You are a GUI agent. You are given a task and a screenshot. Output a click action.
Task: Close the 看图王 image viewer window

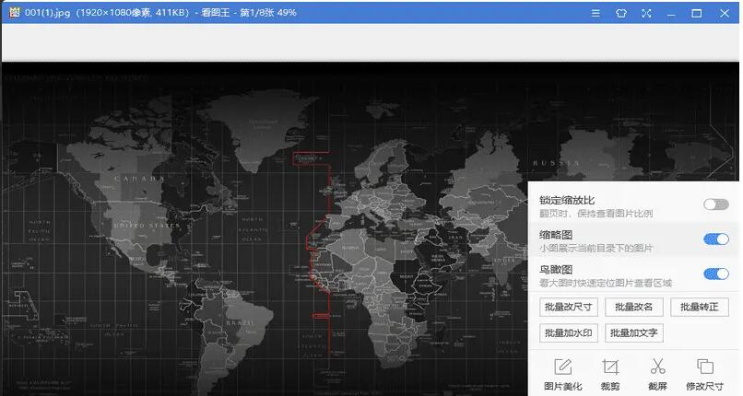pyautogui.click(x=724, y=14)
